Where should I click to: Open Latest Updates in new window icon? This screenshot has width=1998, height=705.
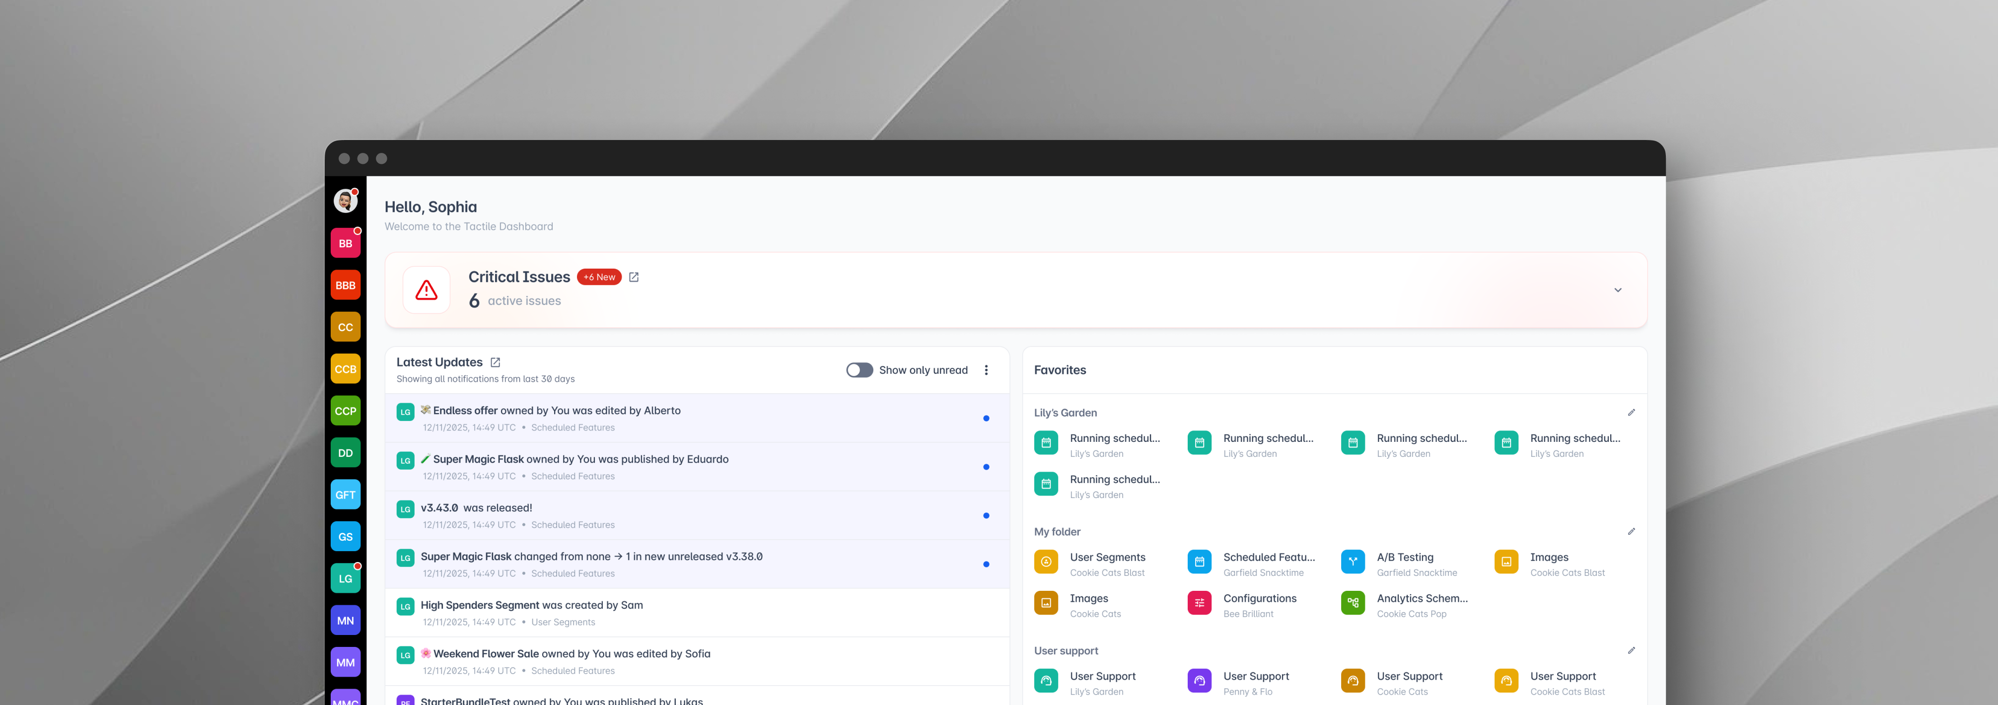(496, 362)
